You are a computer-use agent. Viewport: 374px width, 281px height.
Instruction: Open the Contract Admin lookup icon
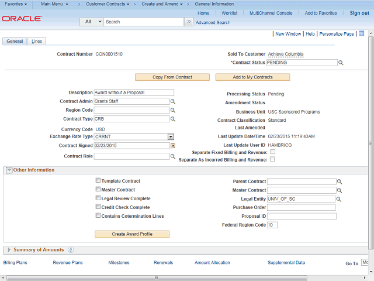point(173,101)
